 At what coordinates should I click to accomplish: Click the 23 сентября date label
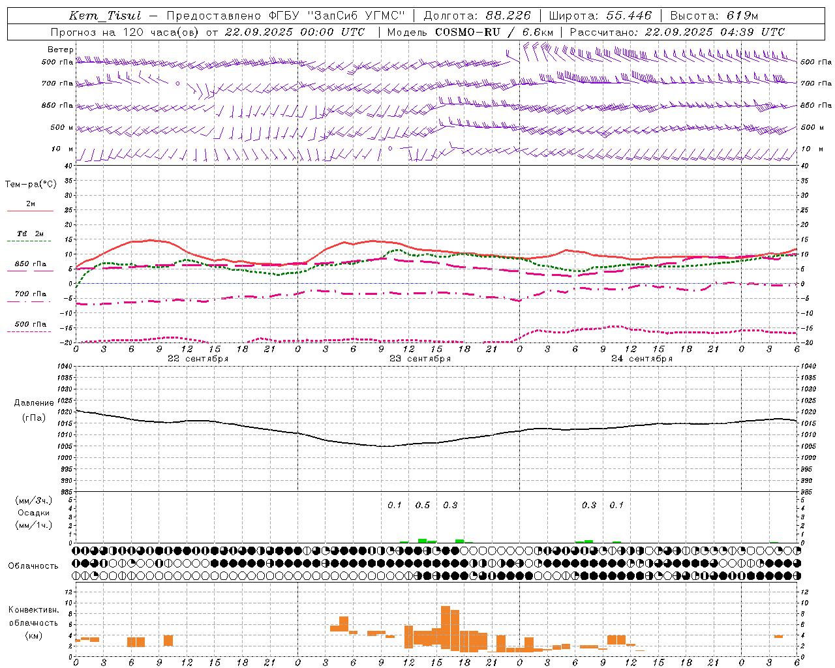[419, 359]
